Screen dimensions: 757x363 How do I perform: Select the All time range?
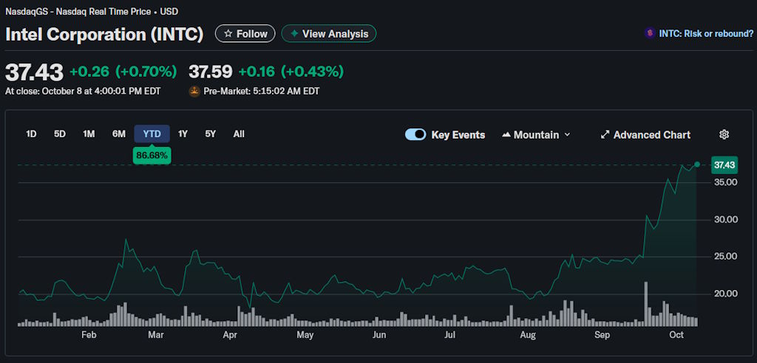click(x=239, y=134)
